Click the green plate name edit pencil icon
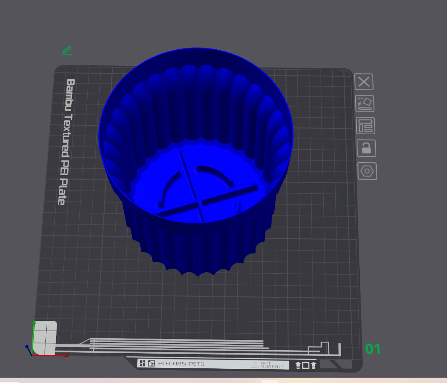The width and height of the screenshot is (447, 383). (67, 51)
